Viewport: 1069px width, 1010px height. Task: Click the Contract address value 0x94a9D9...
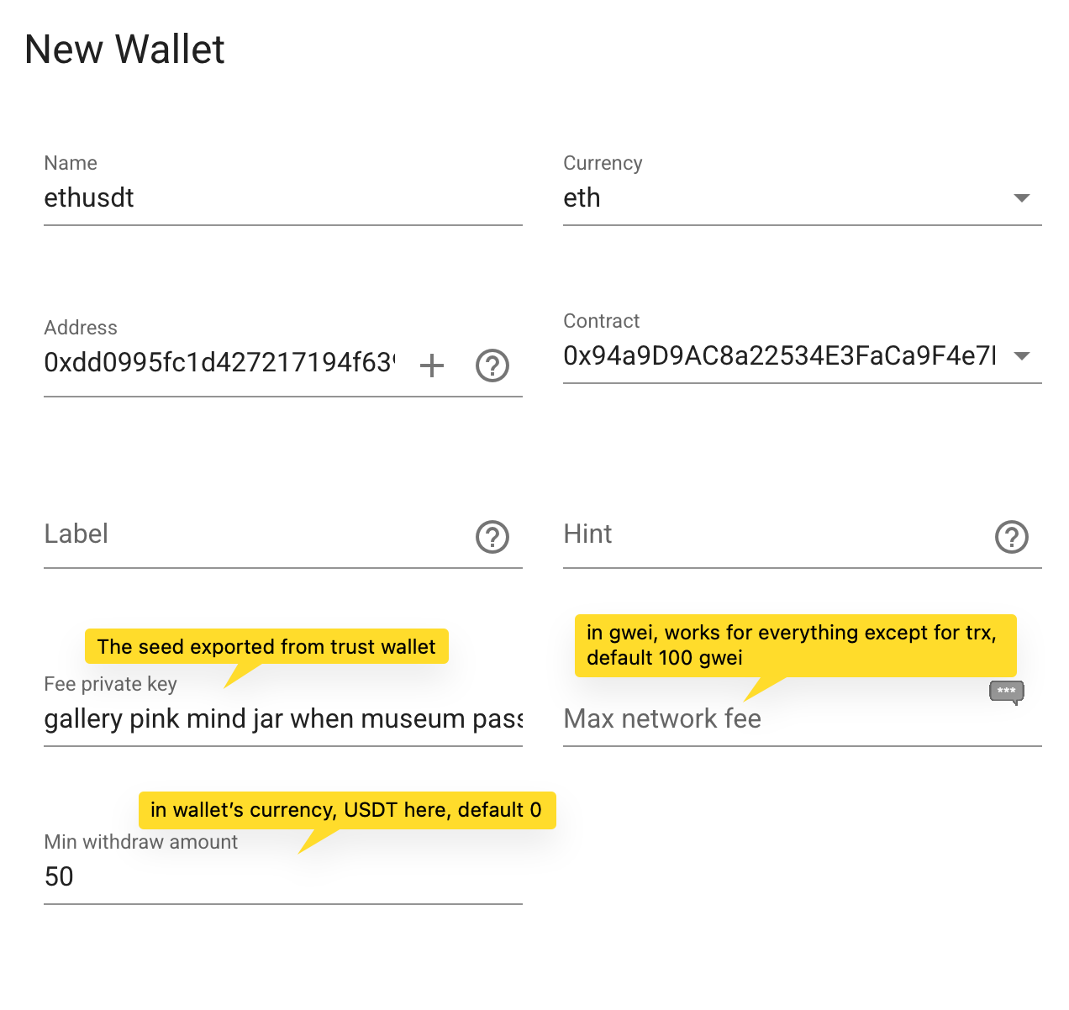click(x=779, y=356)
